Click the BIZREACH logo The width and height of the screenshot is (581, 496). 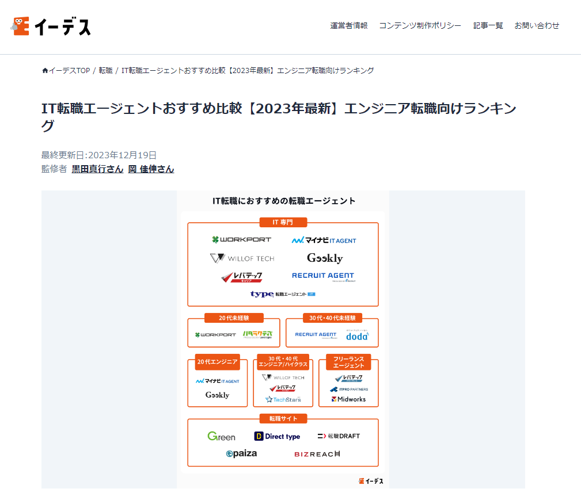(317, 454)
